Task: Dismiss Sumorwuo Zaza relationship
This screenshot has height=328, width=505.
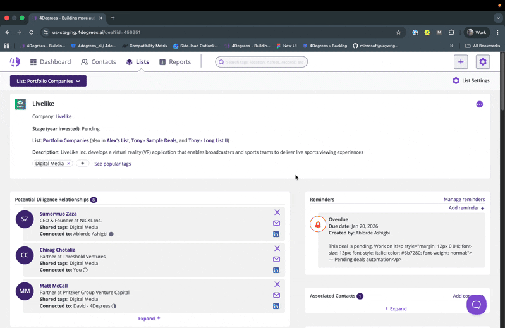Action: coord(277,212)
